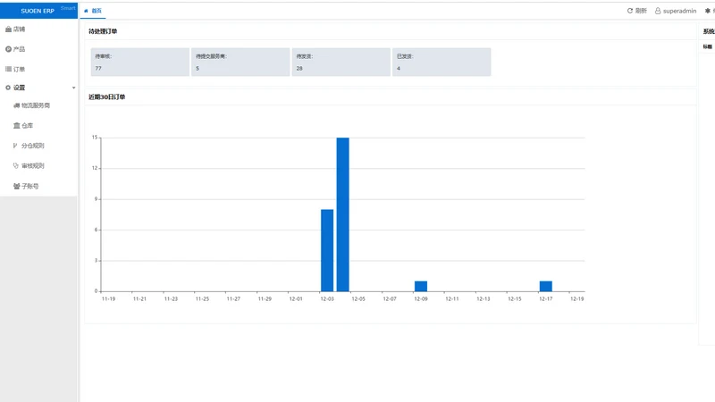Click the 12-19 x-axis date label
The height and width of the screenshot is (402, 715).
tap(576, 299)
